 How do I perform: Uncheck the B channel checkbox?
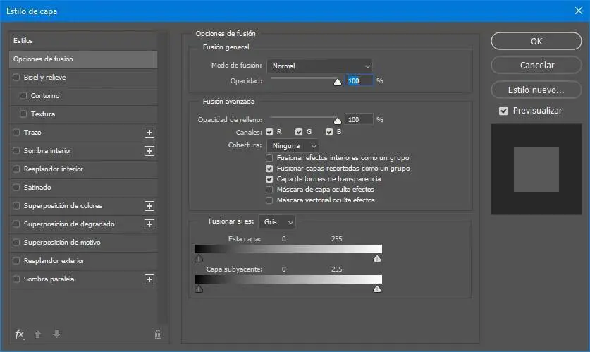329,132
